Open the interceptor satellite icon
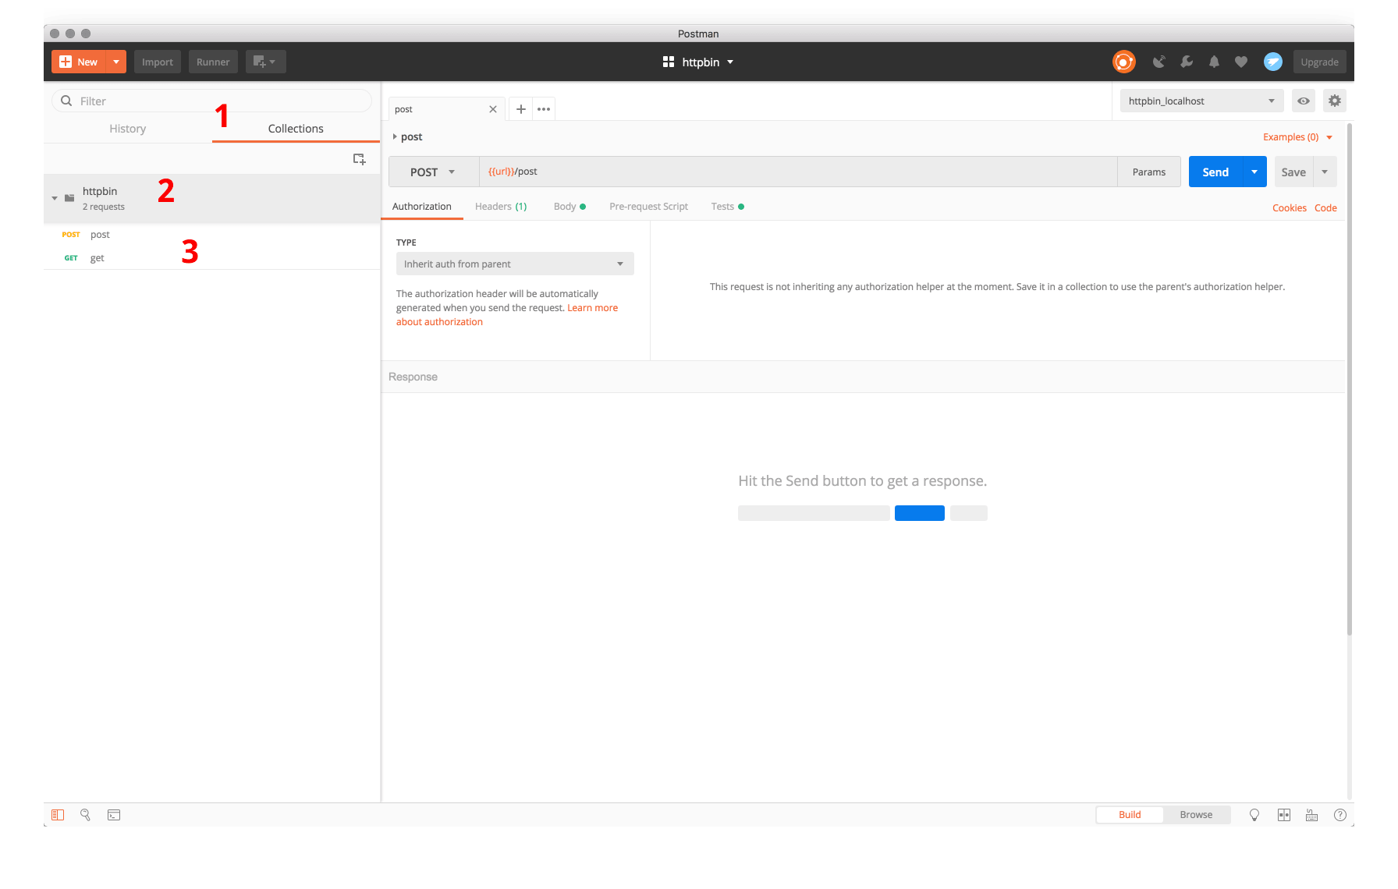The image size is (1398, 889). pos(1159,62)
